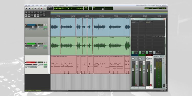The width and height of the screenshot is (192, 96).
Task: Open the Edit menu
Action: click(29, 5)
